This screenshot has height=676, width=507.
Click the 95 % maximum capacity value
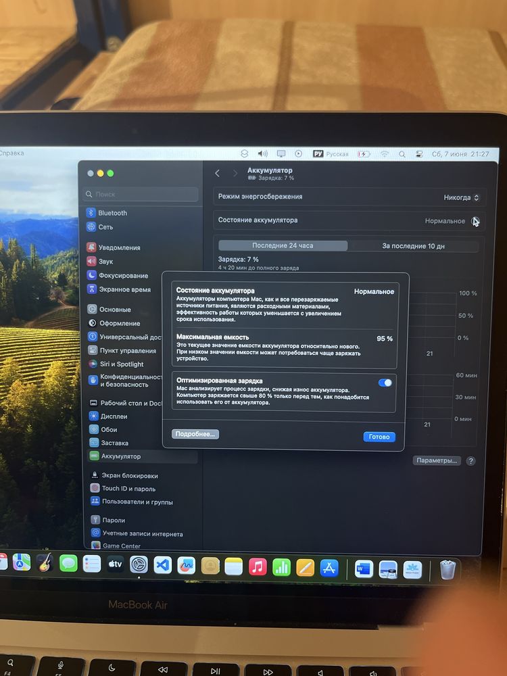[385, 339]
